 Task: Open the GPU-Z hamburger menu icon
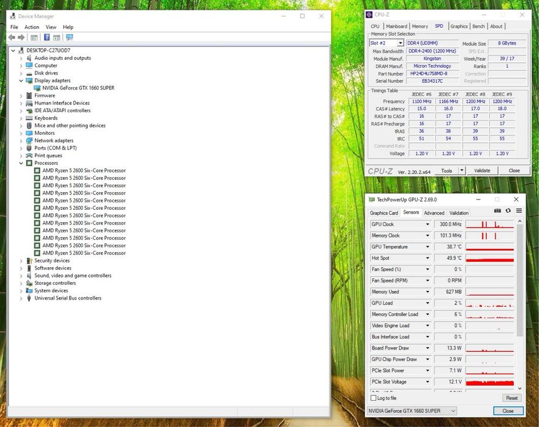coord(519,210)
